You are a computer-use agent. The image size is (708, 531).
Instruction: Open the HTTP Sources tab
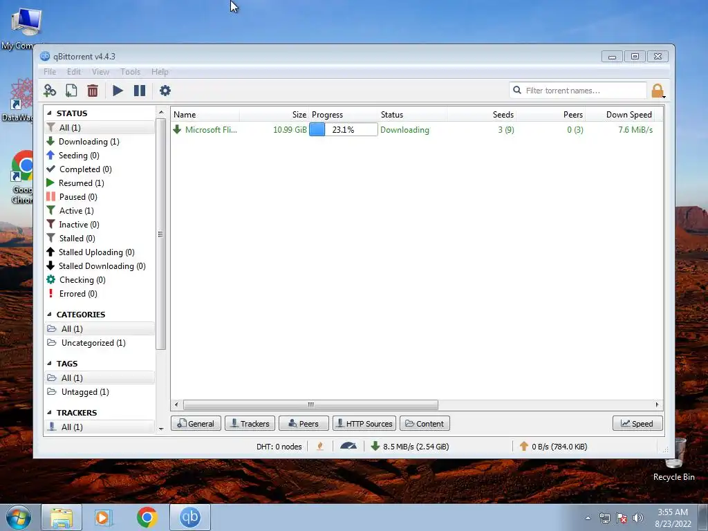(364, 424)
